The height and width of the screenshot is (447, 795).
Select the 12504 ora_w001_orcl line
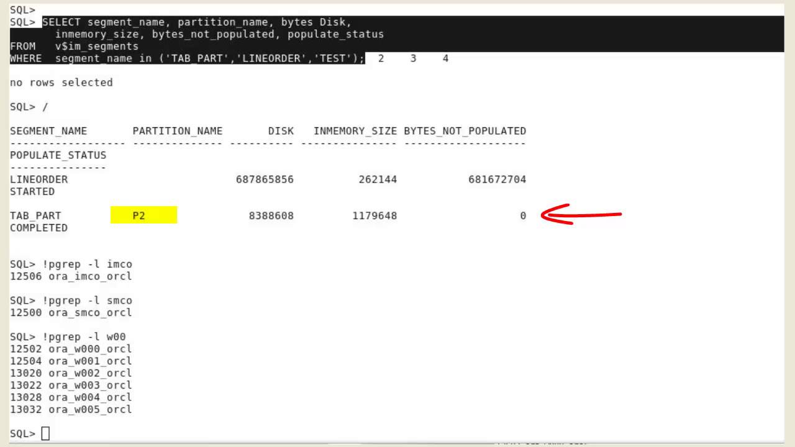[71, 361]
